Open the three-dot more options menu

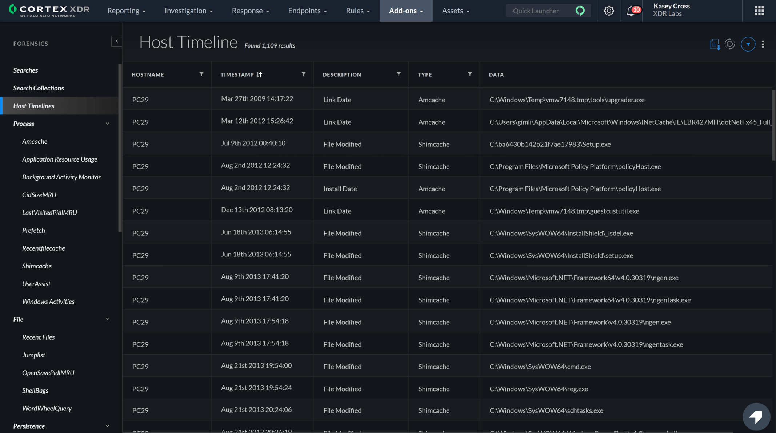pyautogui.click(x=763, y=44)
